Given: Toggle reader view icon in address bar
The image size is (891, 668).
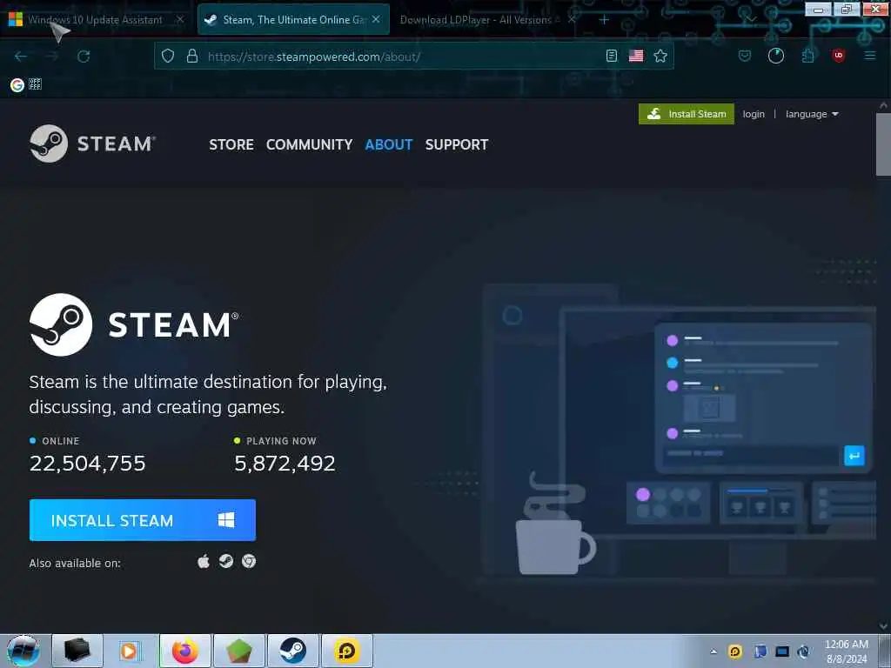Looking at the screenshot, I should (612, 56).
